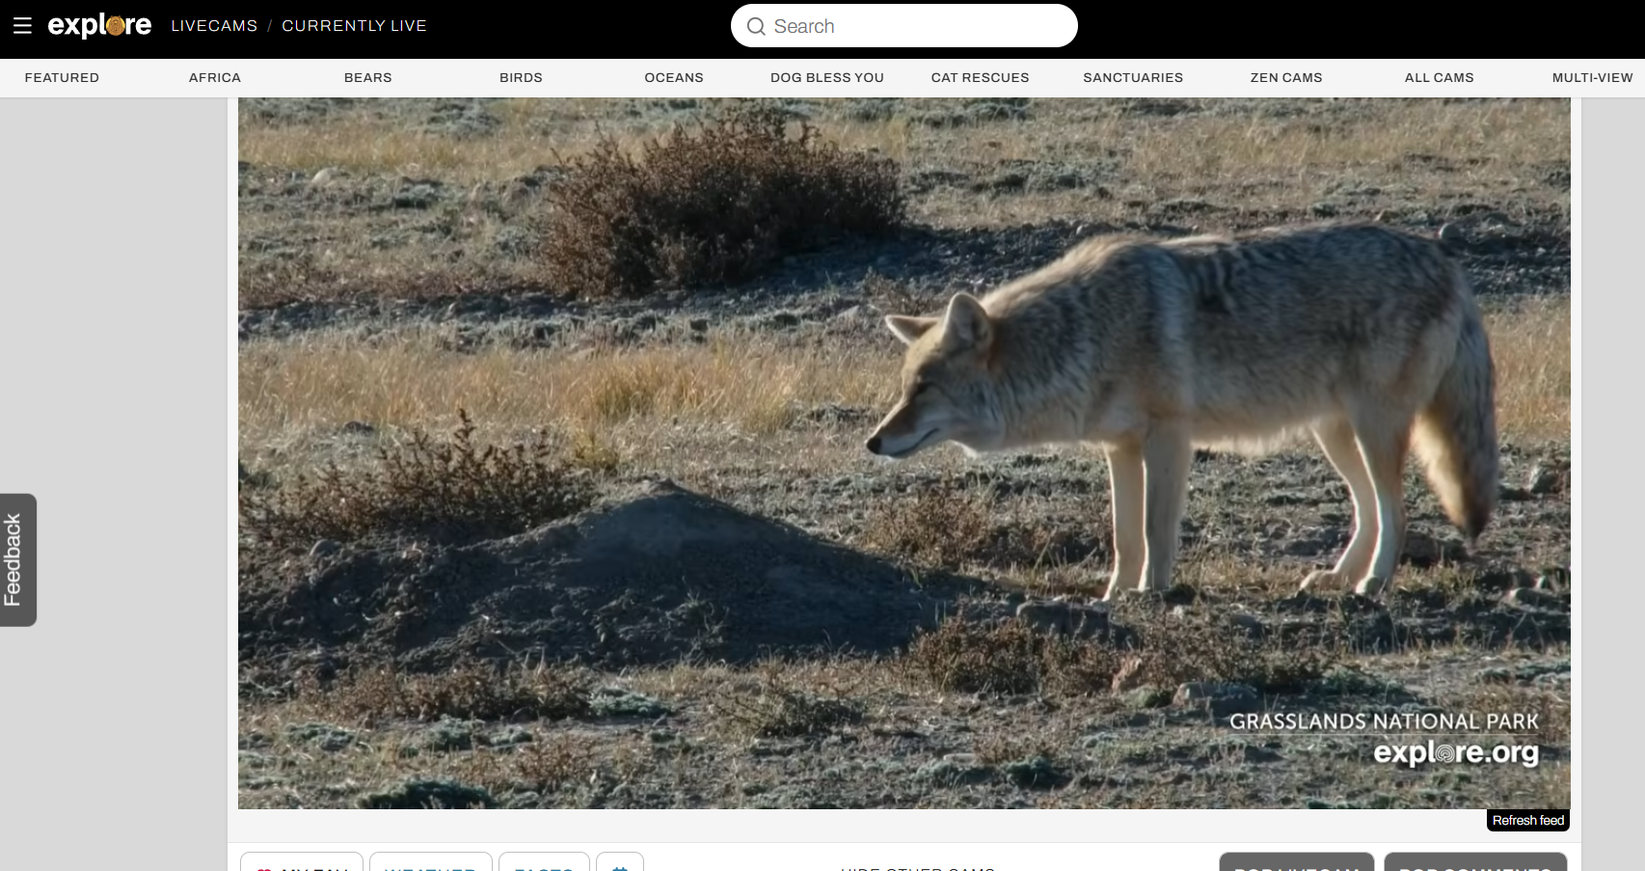Select the OCEANS category
Image resolution: width=1645 pixels, height=871 pixels.
(674, 77)
